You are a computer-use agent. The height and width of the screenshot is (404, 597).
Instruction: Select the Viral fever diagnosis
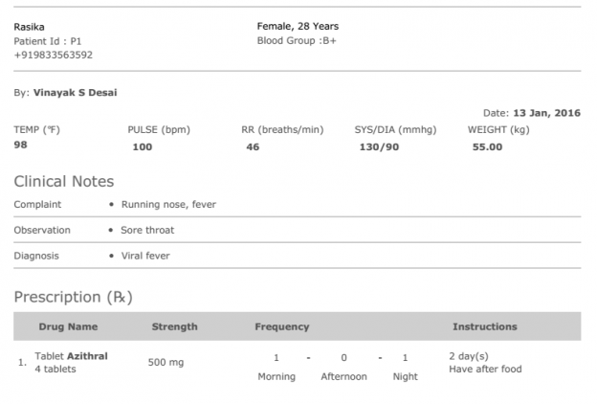145,257
